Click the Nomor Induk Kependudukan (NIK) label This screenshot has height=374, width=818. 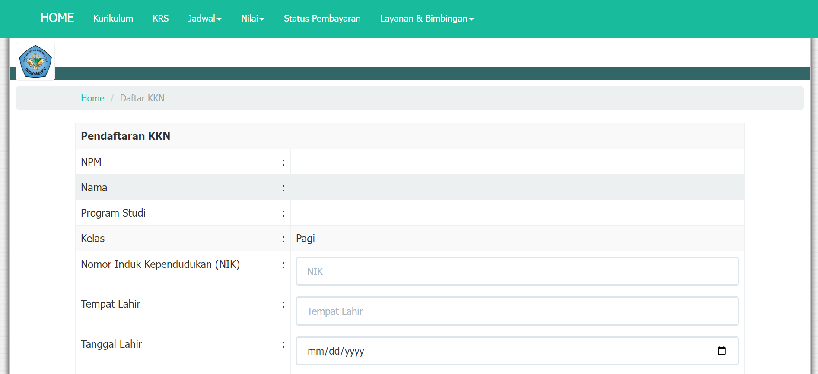point(160,264)
